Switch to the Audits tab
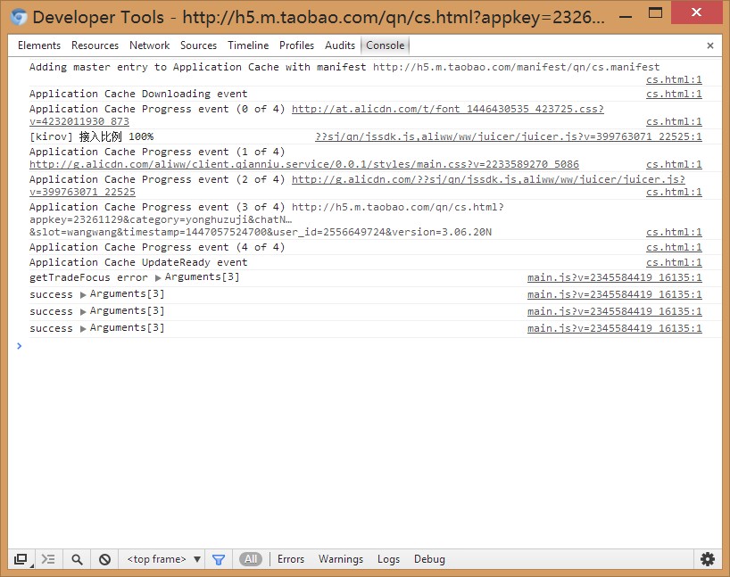This screenshot has height=577, width=730. [x=340, y=45]
